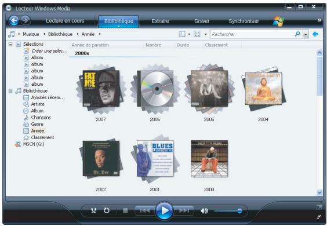Open the 2000 album cover
Viewport: 327px width, 226px height.
pyautogui.click(x=209, y=159)
